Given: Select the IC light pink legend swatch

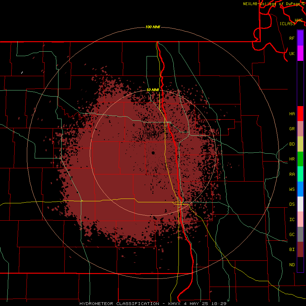Looking at the screenshot, I should pyautogui.click(x=300, y=219).
